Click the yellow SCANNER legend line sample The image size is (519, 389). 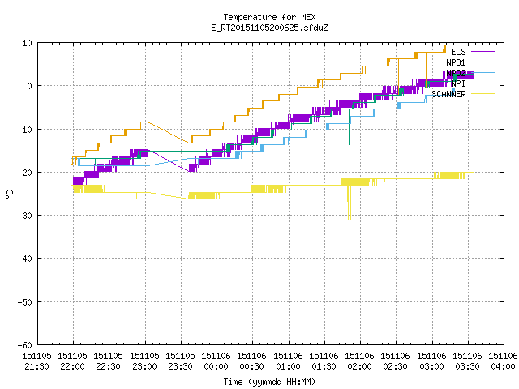pyautogui.click(x=483, y=94)
